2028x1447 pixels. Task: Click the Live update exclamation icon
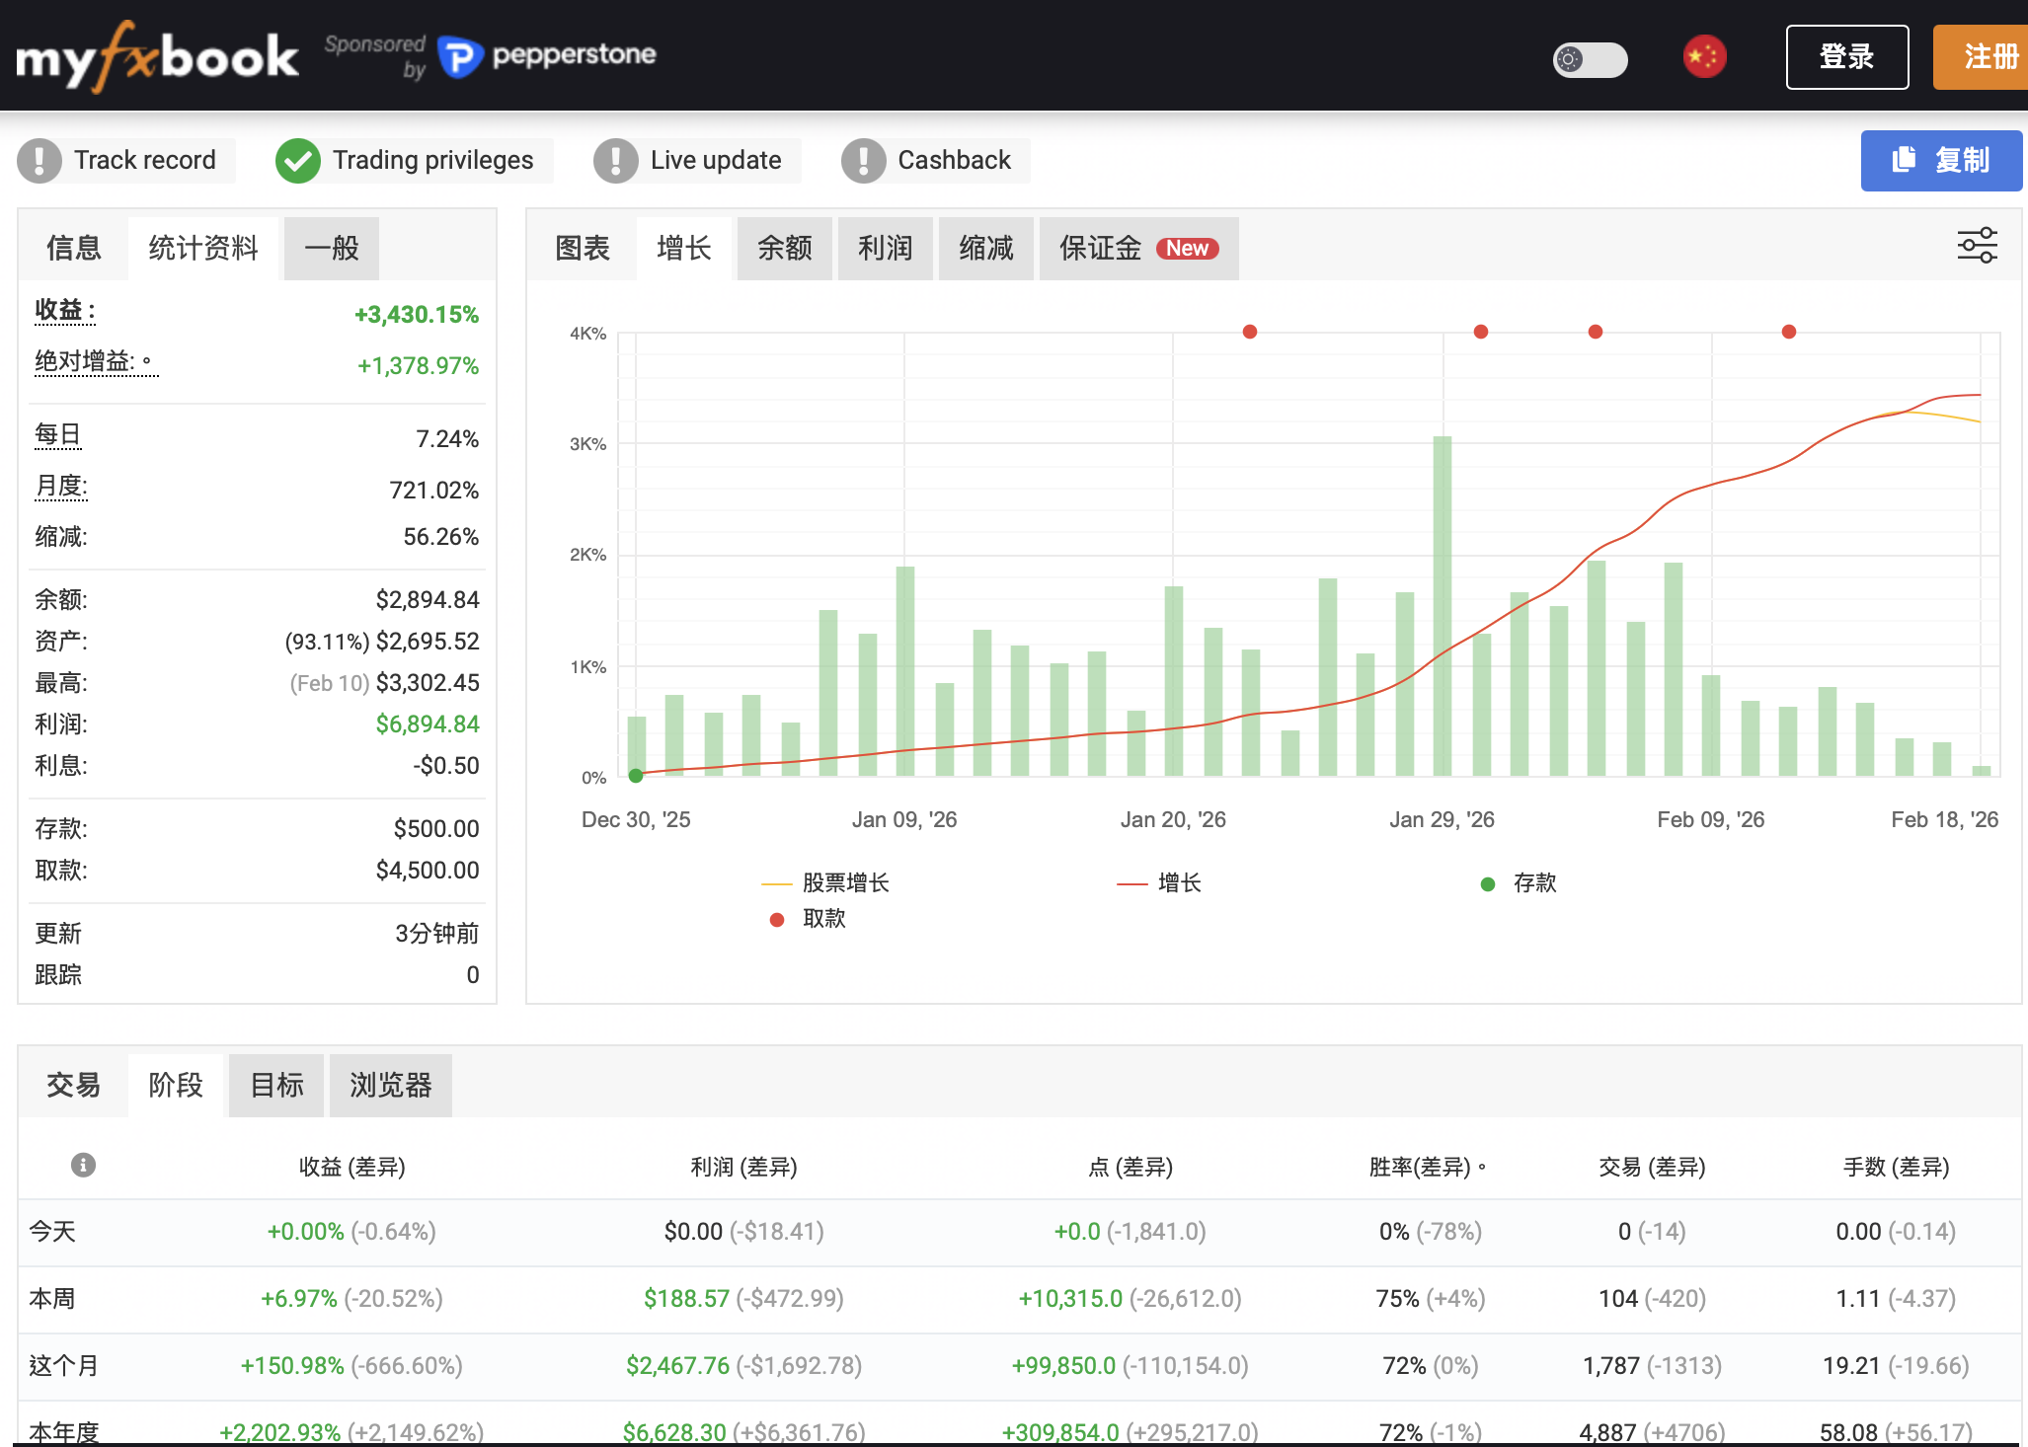pyautogui.click(x=615, y=160)
